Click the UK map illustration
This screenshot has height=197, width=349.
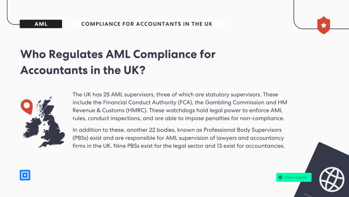point(44,122)
